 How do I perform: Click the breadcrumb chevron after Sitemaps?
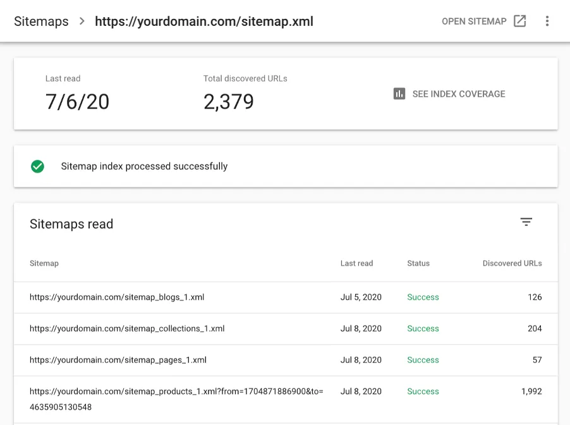[82, 22]
